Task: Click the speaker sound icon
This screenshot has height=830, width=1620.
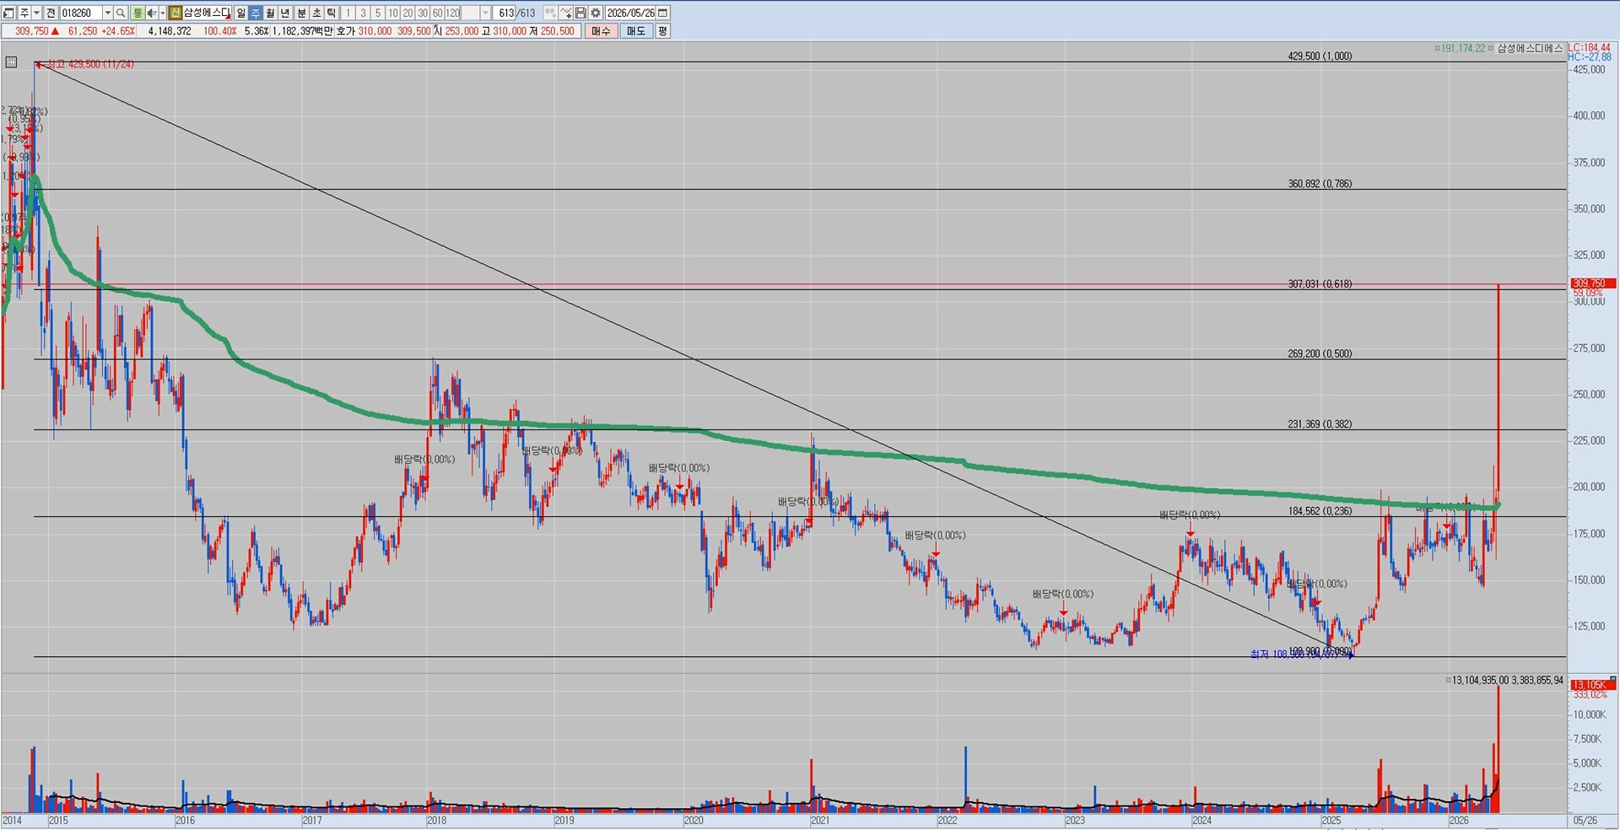Action: pyautogui.click(x=151, y=13)
